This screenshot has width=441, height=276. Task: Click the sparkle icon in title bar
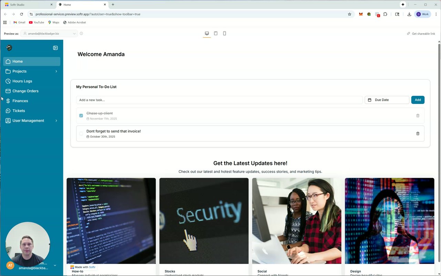pos(403,4)
